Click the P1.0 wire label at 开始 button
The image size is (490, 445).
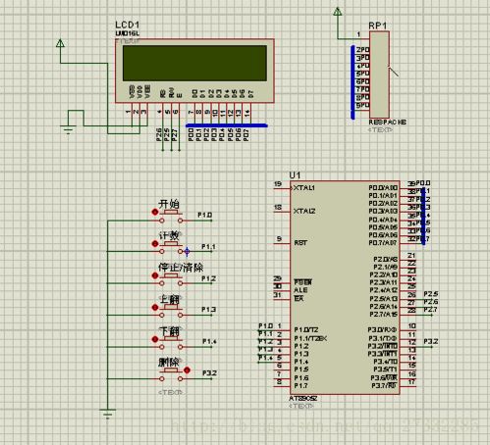[x=205, y=215]
